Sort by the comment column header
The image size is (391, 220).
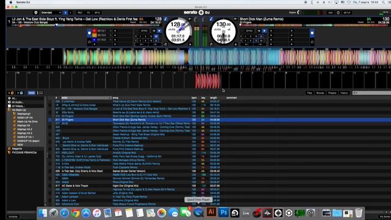click(232, 98)
